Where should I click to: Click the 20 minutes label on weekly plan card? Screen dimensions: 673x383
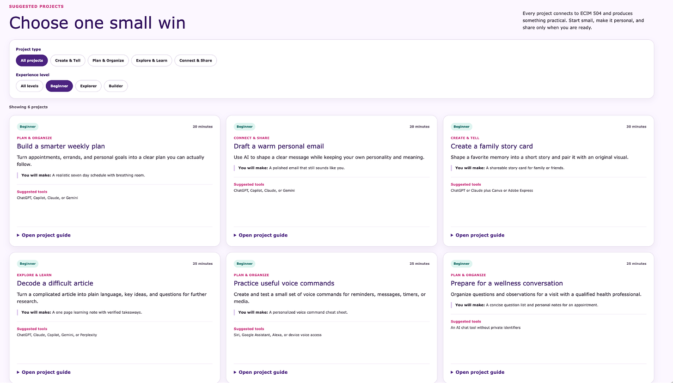click(202, 127)
